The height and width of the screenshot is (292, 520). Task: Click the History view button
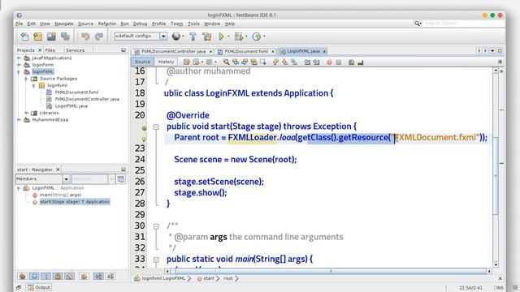166,62
